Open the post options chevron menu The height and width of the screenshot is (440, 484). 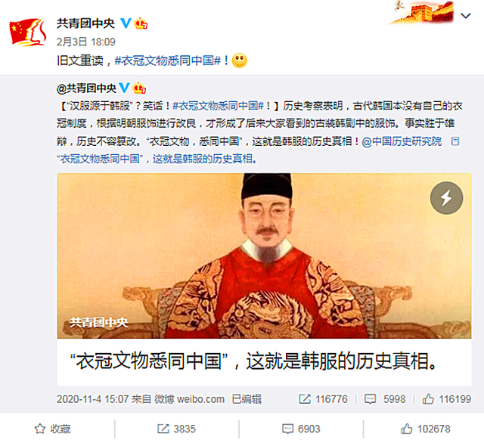[x=466, y=16]
